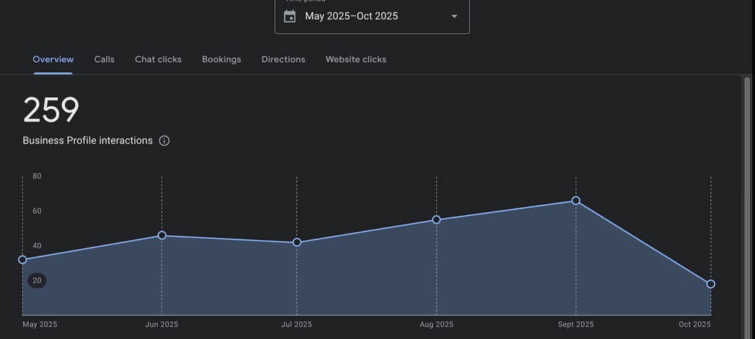Switch to the Calls tab
This screenshot has width=755, height=339.
coord(105,59)
